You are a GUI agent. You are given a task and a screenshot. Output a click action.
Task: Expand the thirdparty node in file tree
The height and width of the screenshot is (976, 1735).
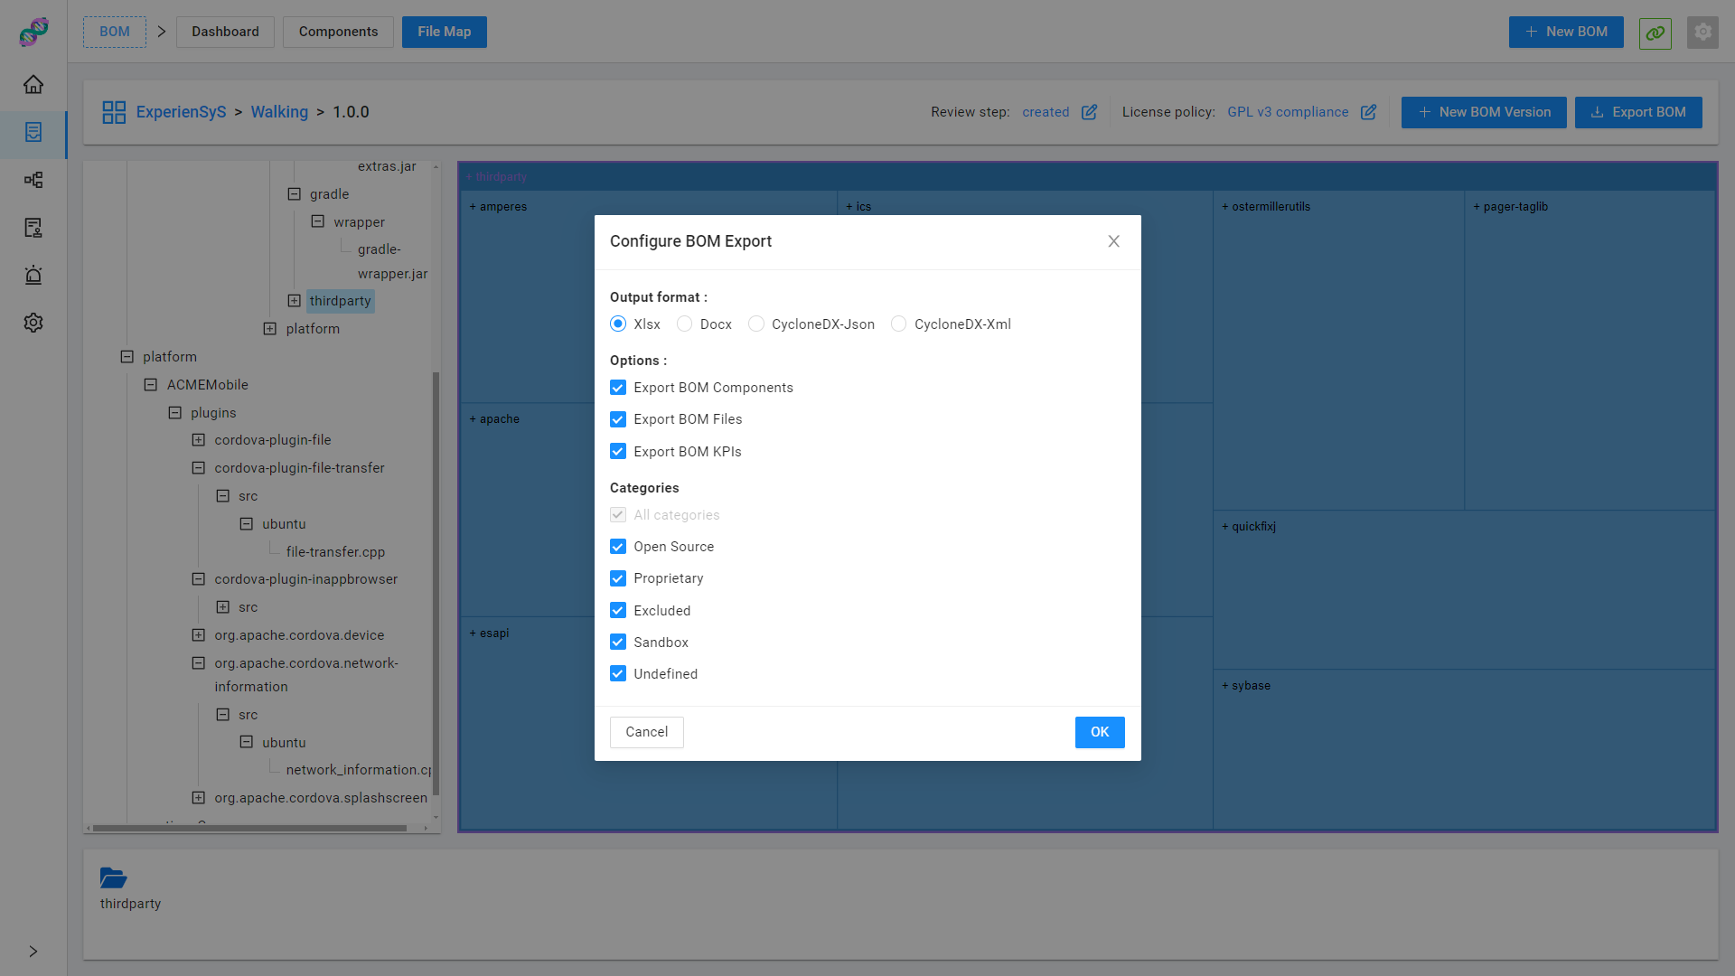(294, 300)
